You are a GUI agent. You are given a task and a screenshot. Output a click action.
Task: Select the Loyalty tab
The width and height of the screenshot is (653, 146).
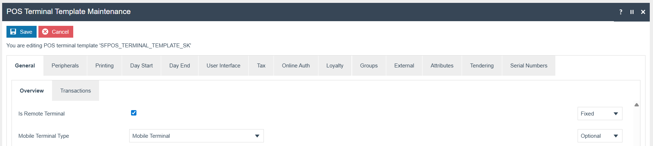point(335,66)
